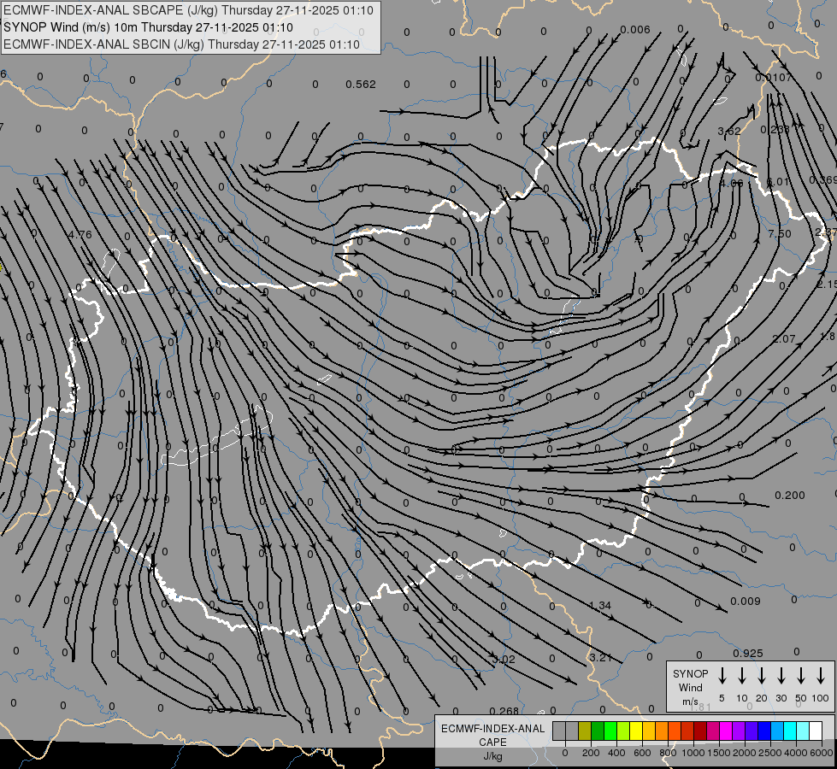The image size is (837, 769).
Task: Click the 4.06 value near northeast border
Action: (731, 184)
